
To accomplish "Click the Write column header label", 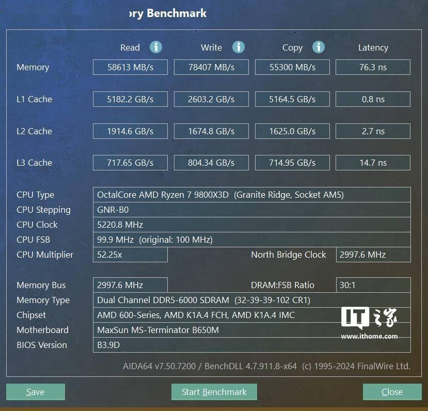I will coord(211,48).
